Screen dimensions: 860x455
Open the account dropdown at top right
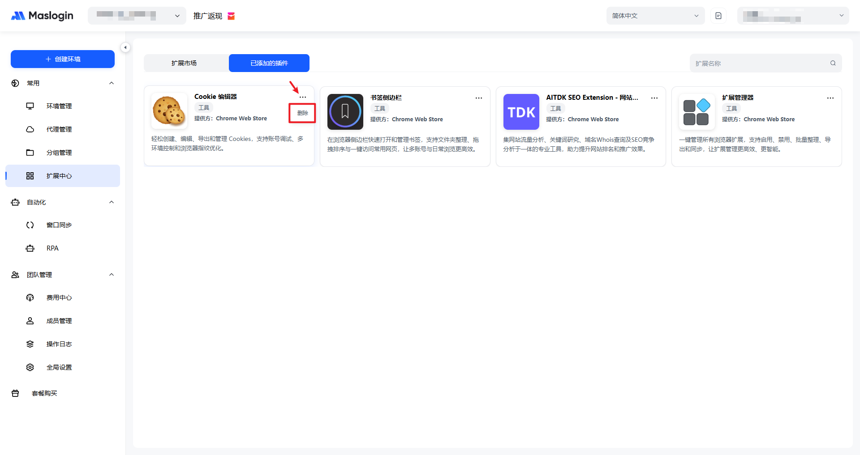tap(793, 16)
